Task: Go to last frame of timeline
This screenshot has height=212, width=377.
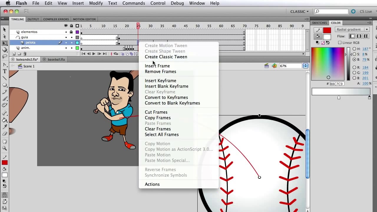Action: coord(105,54)
